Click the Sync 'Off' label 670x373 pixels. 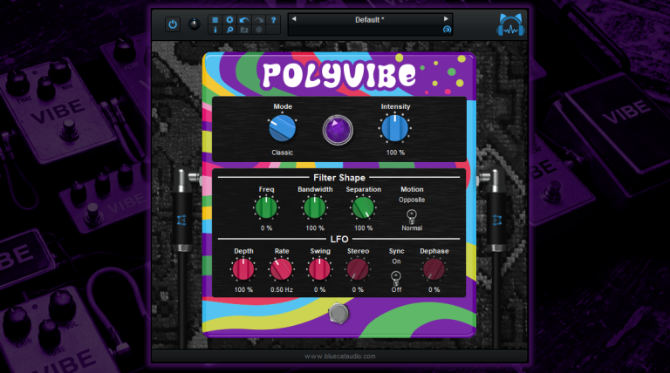(397, 290)
